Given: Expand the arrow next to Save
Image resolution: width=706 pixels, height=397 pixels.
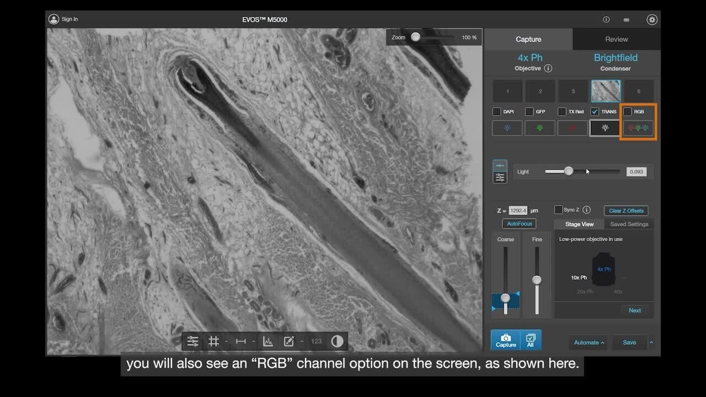Looking at the screenshot, I should [651, 342].
